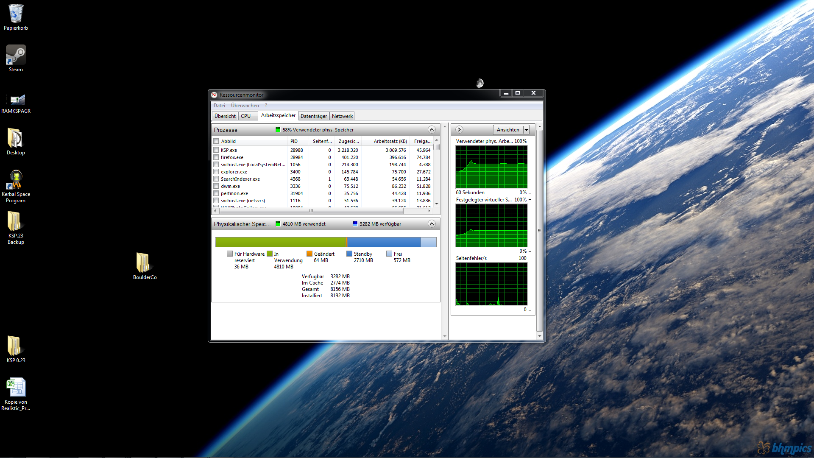
Task: Select the RAMKSPAGR desktop icon
Action: coord(16,100)
